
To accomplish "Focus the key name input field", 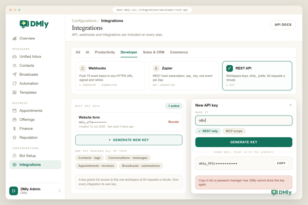I will tap(244, 121).
